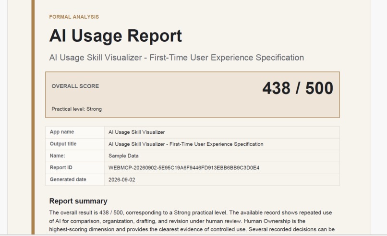Click the subtitle under AI Usage Report

[x=177, y=58]
